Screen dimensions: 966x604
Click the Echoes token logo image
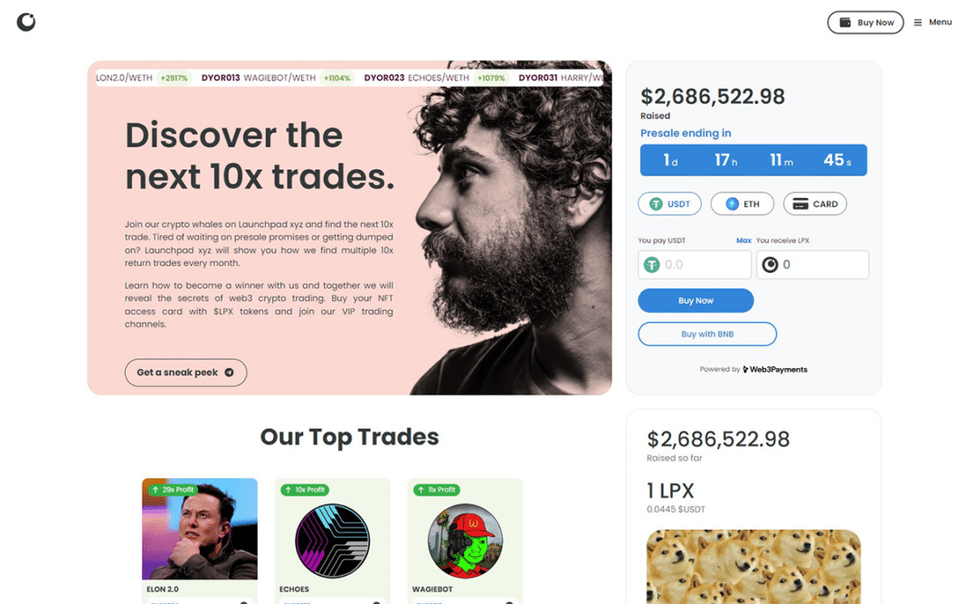(332, 541)
